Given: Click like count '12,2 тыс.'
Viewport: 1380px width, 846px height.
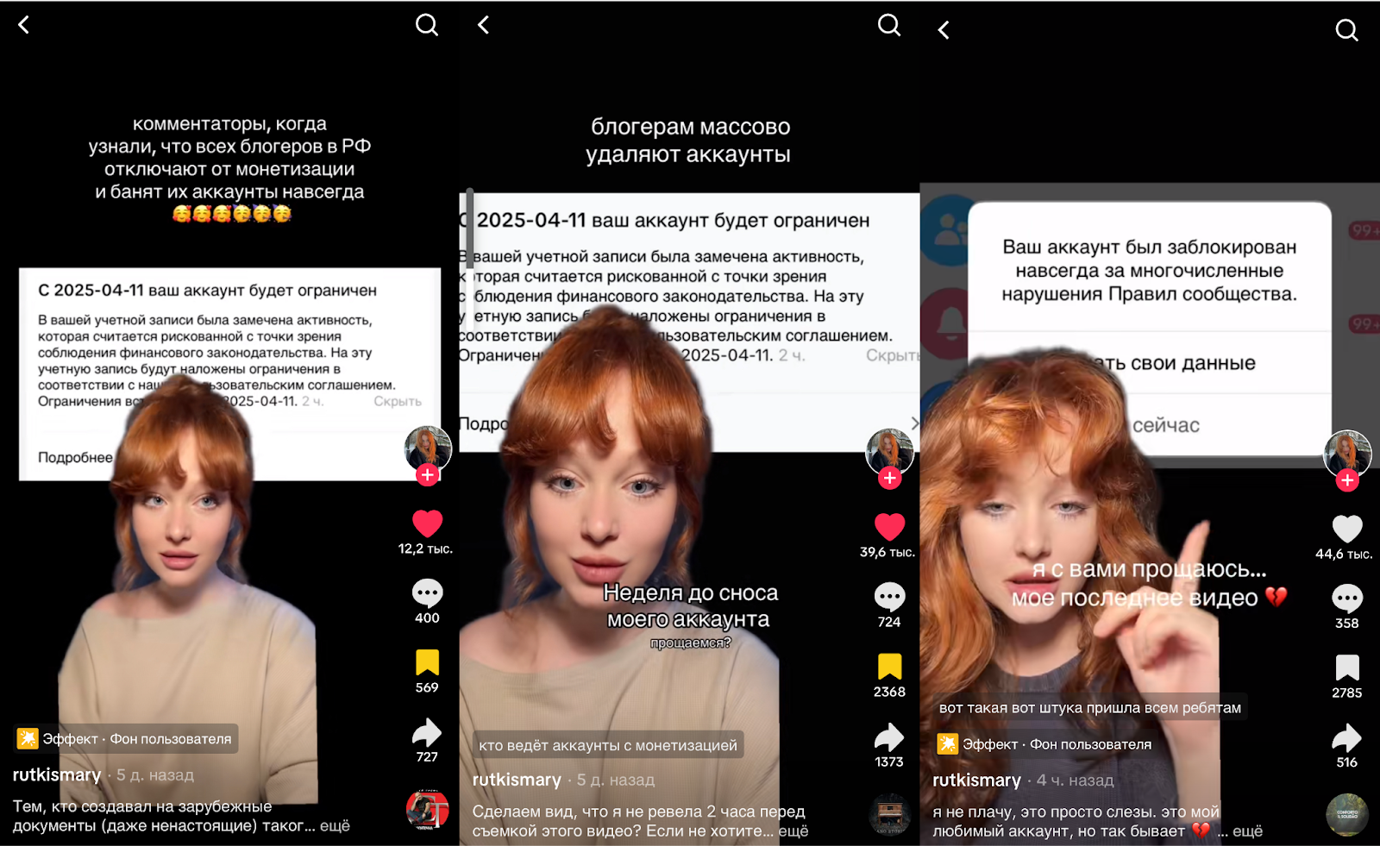Looking at the screenshot, I should [425, 549].
